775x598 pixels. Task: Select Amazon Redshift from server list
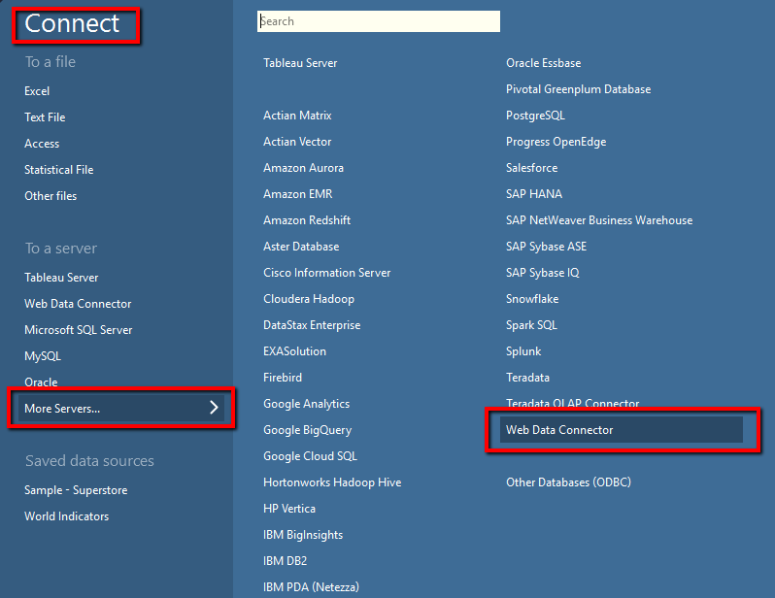pyautogui.click(x=307, y=220)
